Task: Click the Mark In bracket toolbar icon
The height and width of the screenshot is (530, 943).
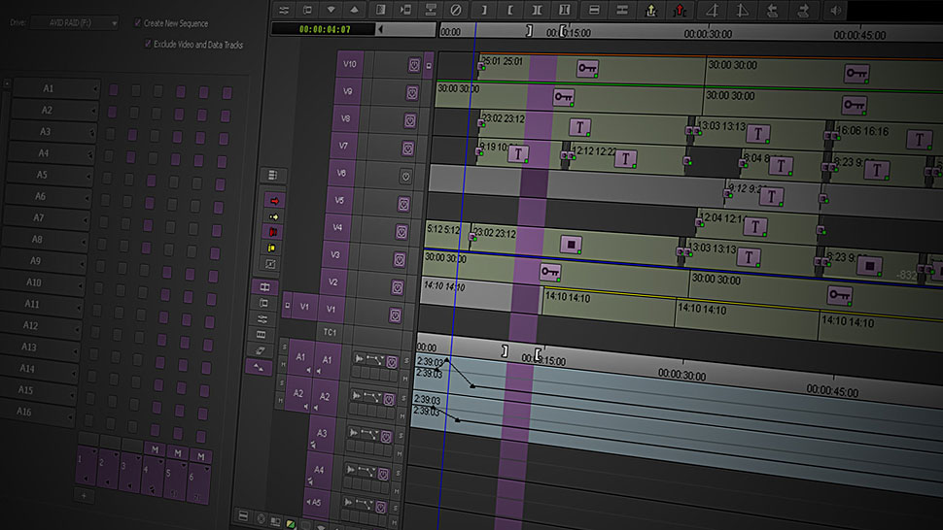Action: [512, 10]
